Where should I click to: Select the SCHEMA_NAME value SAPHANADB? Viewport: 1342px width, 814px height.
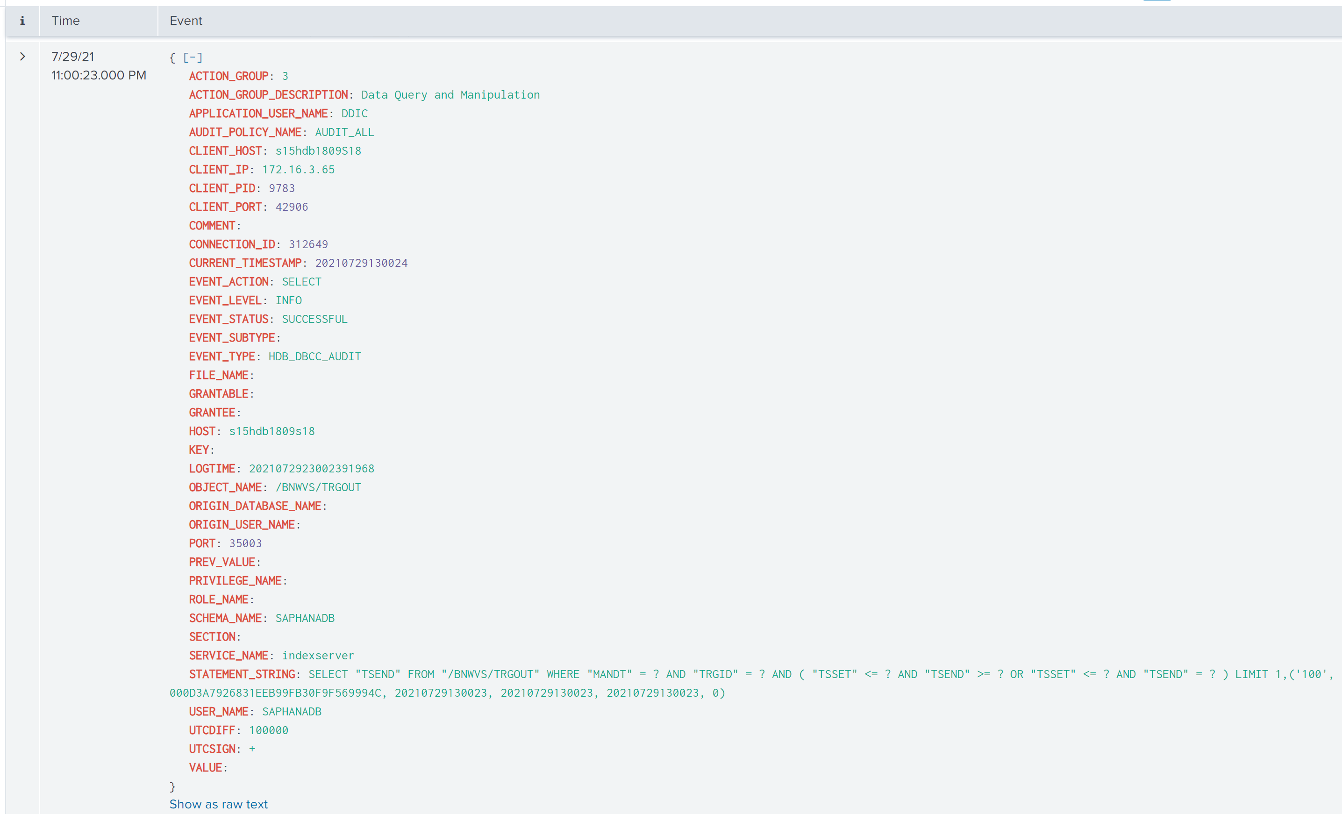pos(305,618)
